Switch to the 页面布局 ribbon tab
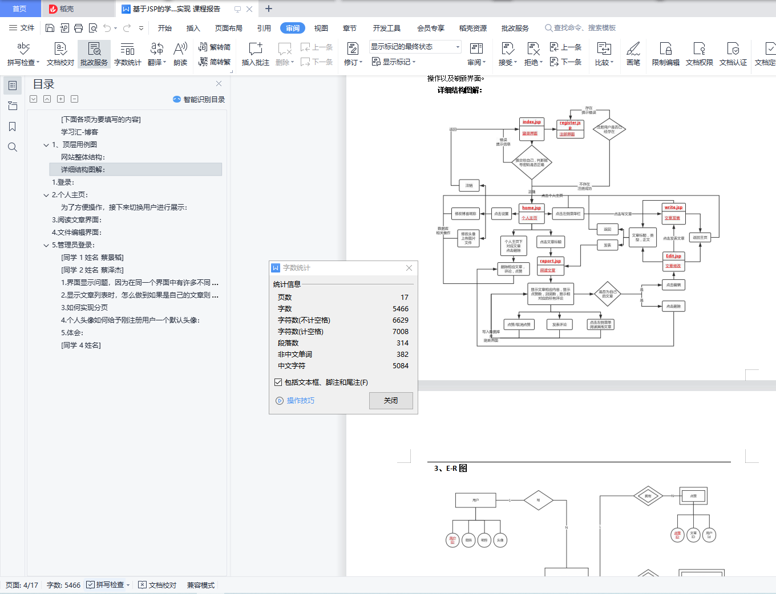Viewport: 776px width, 594px height. [229, 28]
